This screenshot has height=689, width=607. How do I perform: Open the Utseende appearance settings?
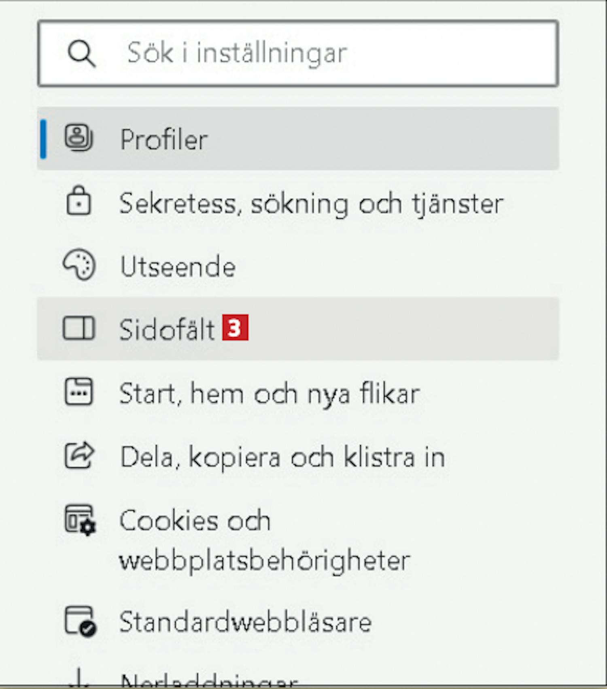pos(178,267)
